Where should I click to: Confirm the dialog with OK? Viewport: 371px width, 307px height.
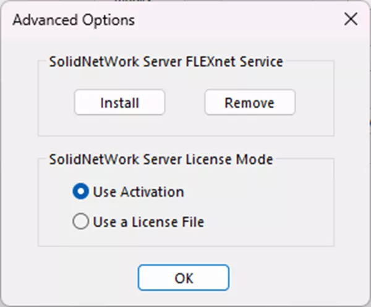(184, 277)
